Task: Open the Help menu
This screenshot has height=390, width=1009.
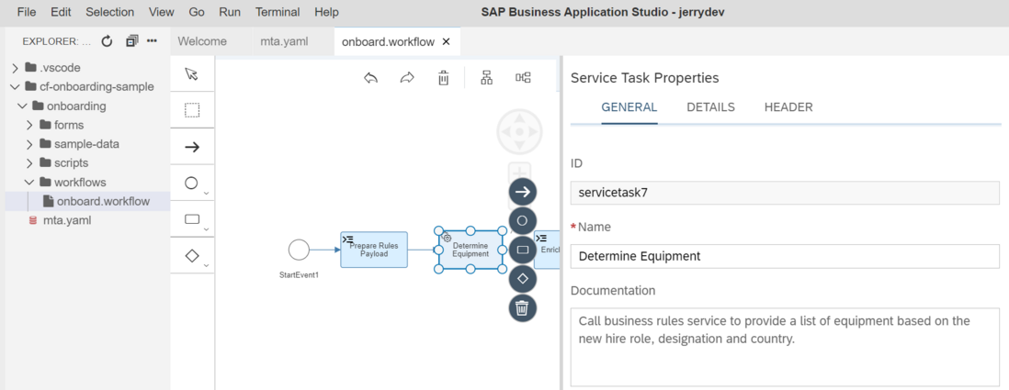Action: 327,12
